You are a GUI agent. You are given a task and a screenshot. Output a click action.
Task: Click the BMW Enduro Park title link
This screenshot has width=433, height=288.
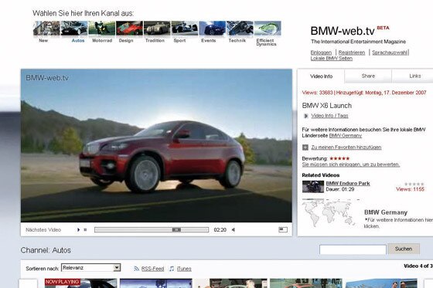[x=348, y=184]
